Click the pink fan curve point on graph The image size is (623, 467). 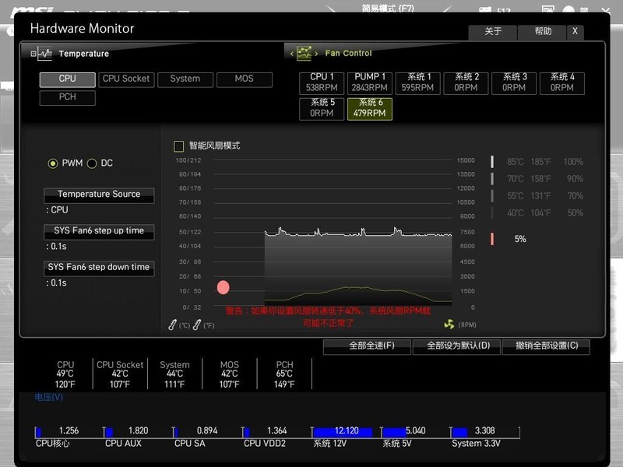[224, 288]
